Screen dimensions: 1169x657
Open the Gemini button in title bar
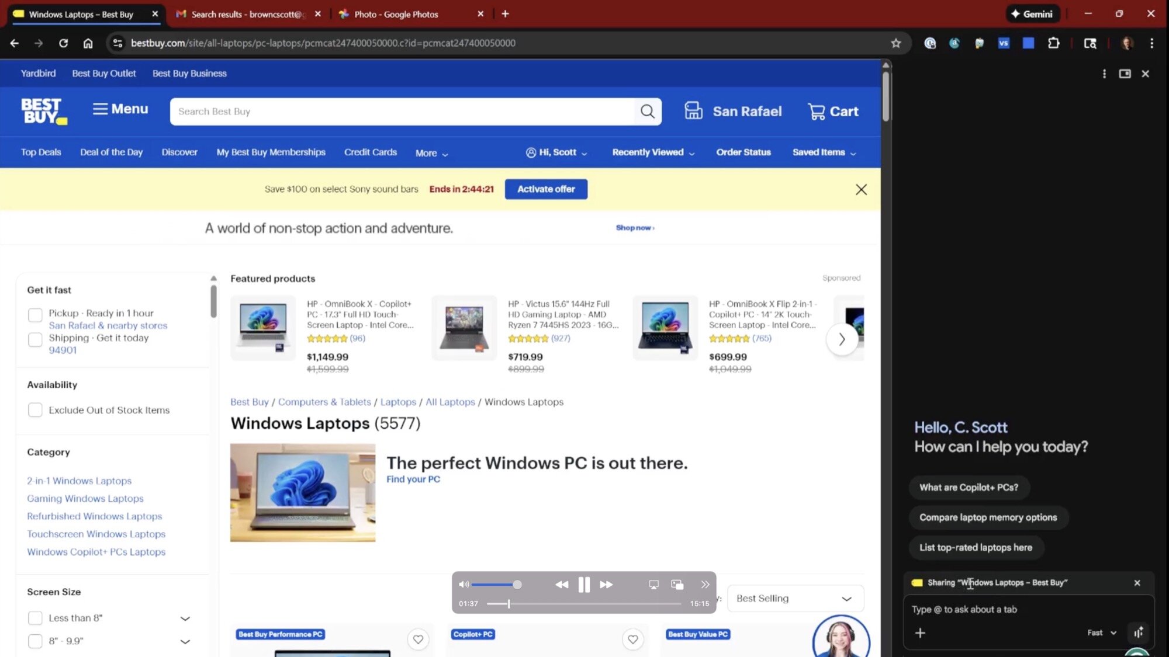pyautogui.click(x=1032, y=14)
